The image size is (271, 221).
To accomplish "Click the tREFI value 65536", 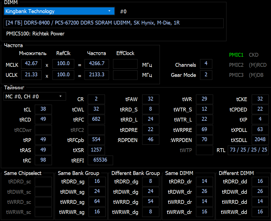I will 100,160.
